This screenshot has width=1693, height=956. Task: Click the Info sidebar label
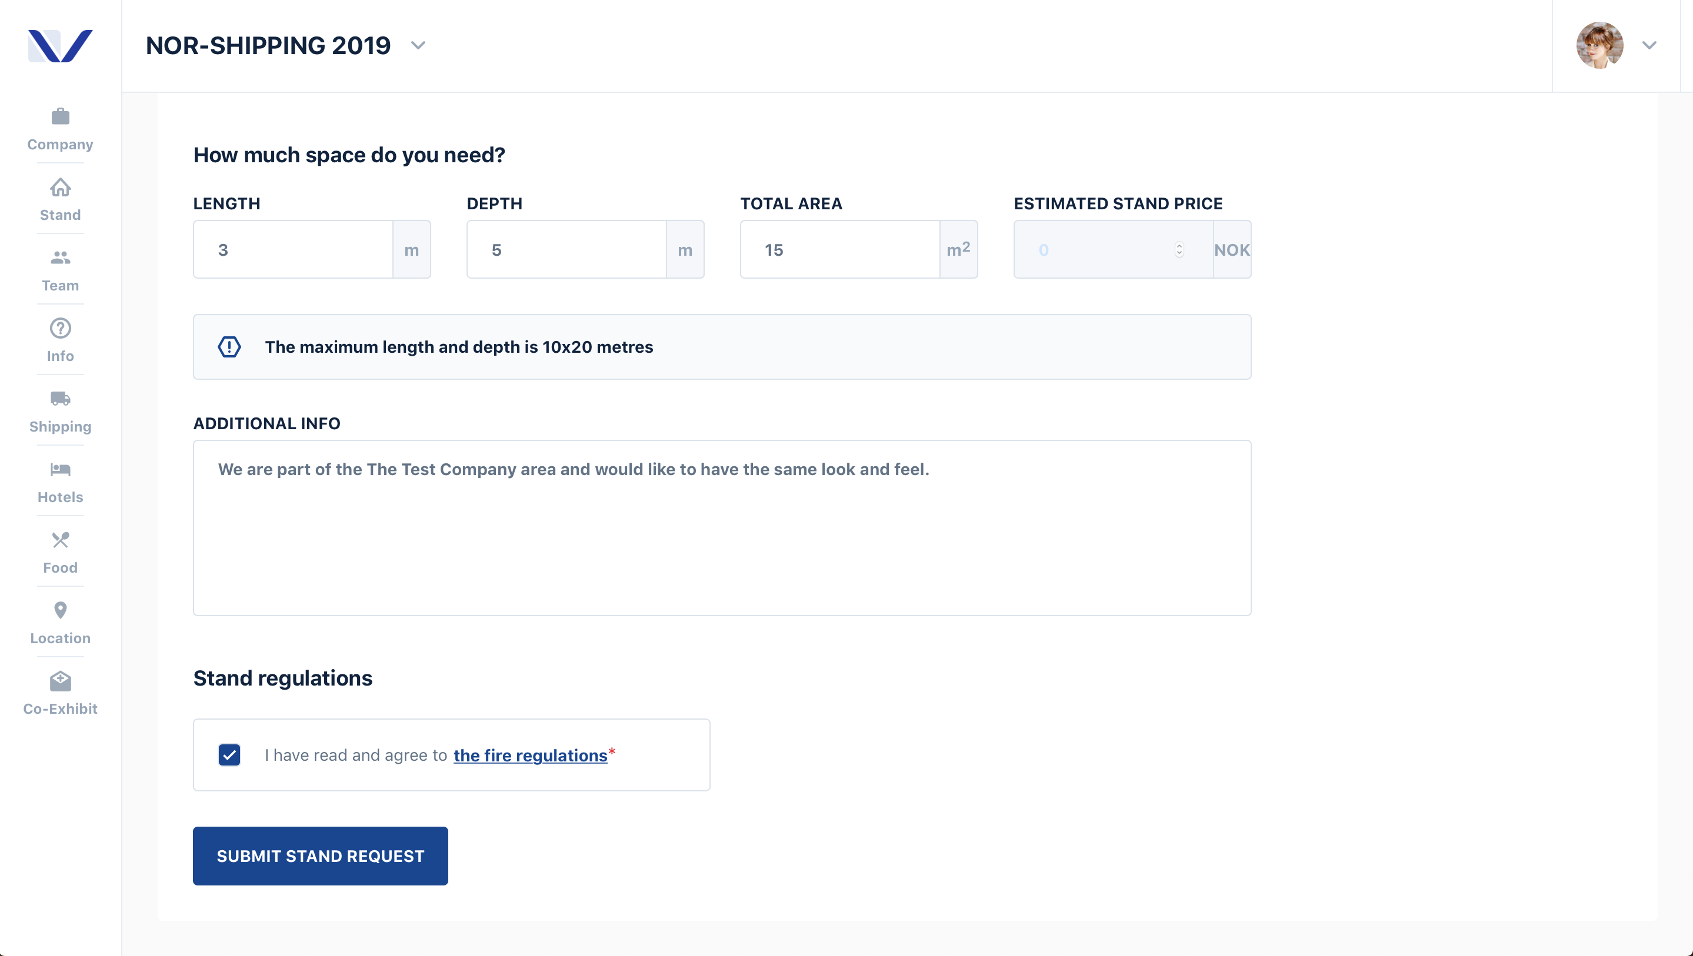(x=61, y=356)
